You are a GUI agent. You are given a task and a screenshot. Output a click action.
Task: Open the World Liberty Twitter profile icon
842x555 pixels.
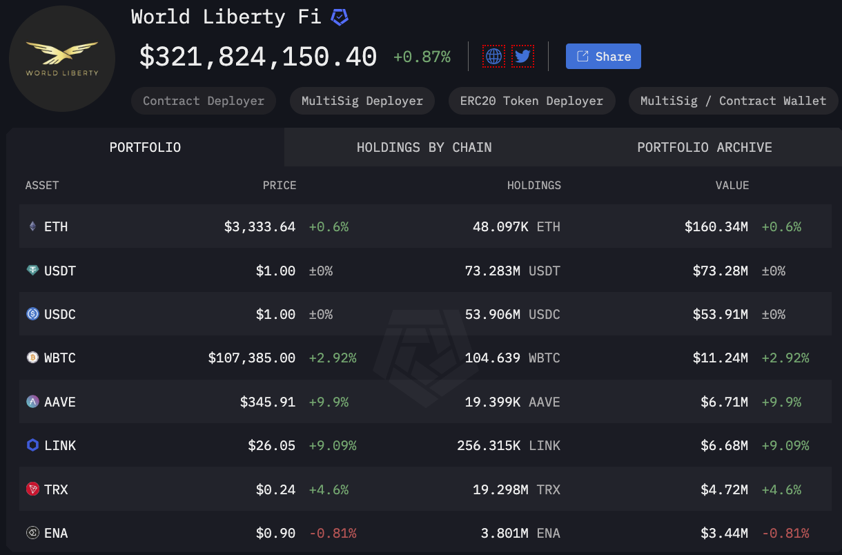point(522,56)
